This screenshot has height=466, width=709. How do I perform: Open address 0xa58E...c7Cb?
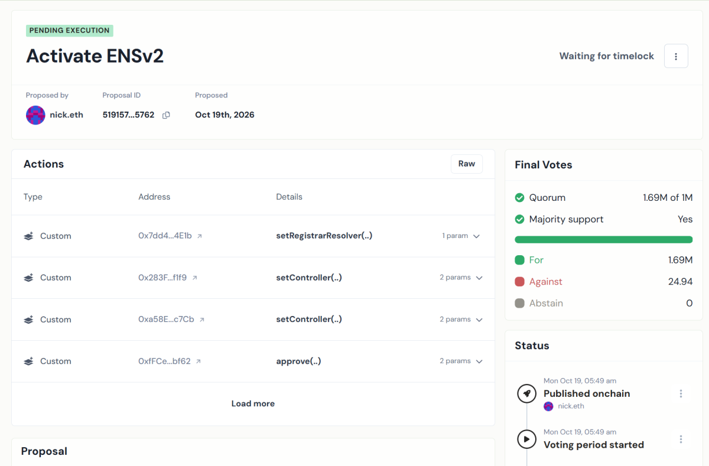(x=166, y=320)
